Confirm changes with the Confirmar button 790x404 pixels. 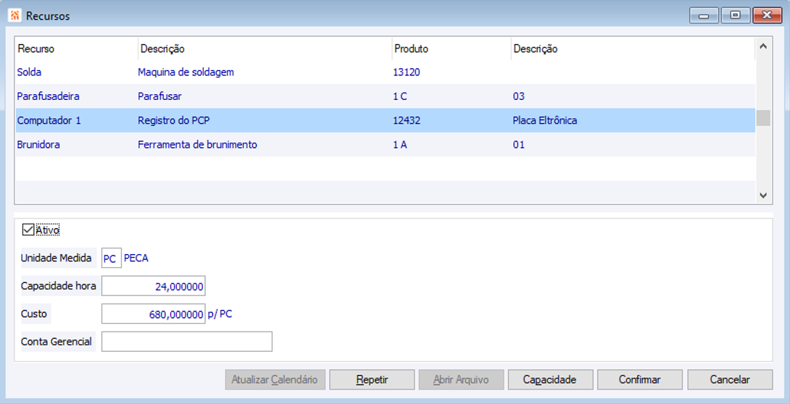coord(640,380)
